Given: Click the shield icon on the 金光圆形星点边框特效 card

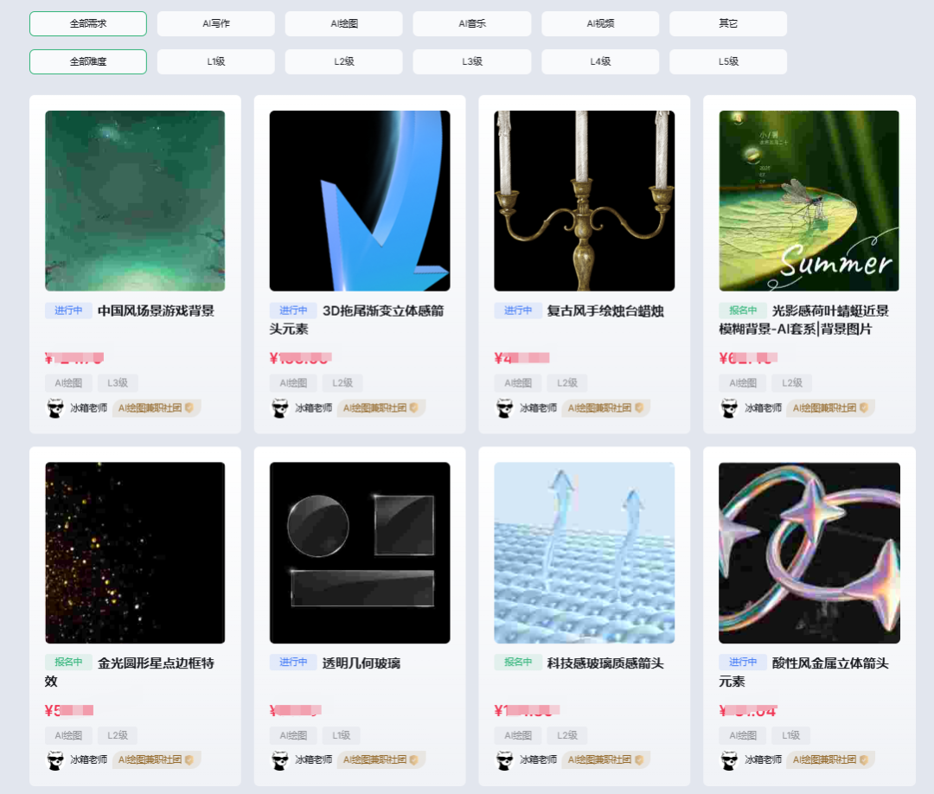Looking at the screenshot, I should (x=189, y=760).
